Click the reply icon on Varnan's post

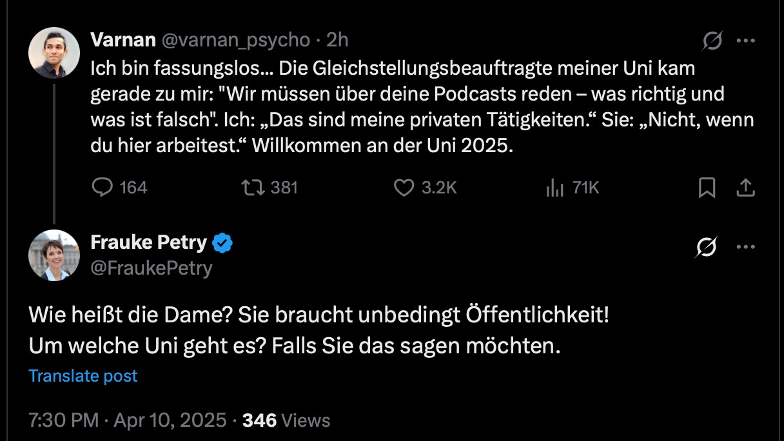(103, 187)
